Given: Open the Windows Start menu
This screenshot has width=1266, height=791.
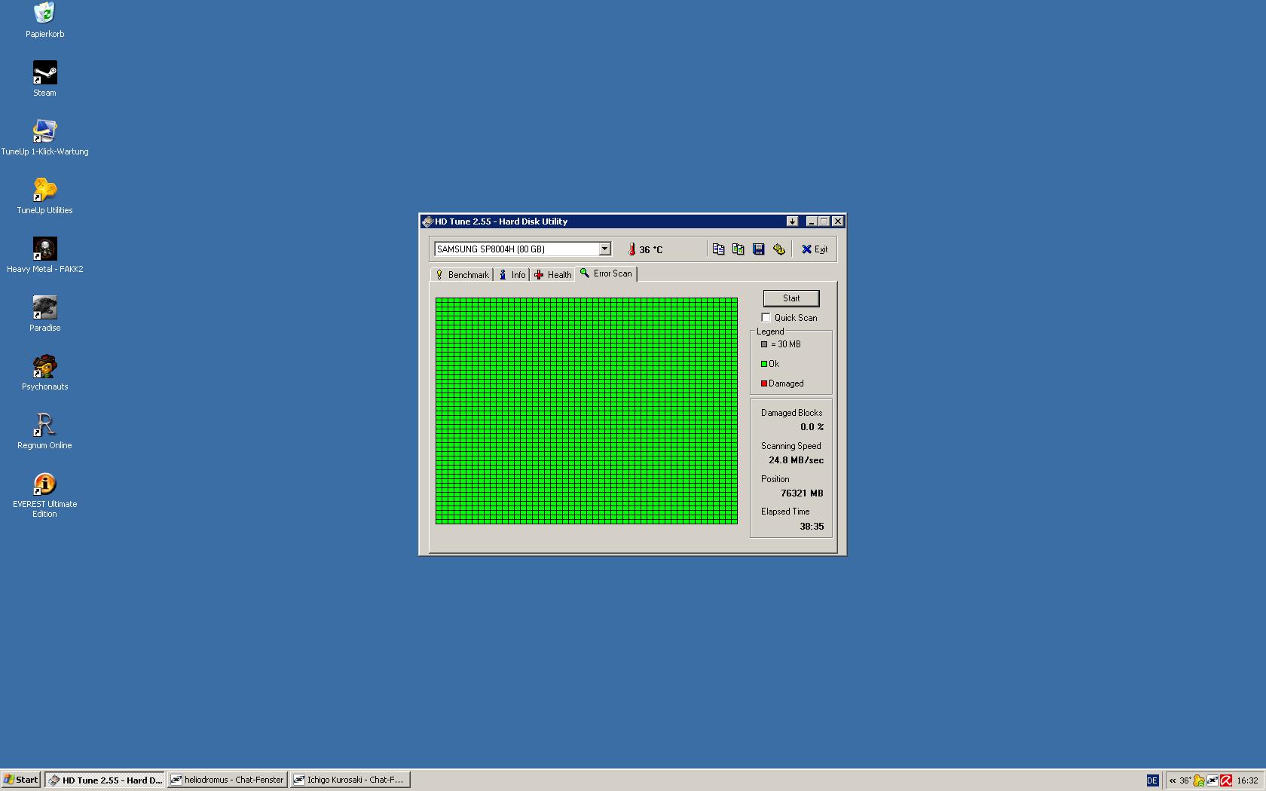Looking at the screenshot, I should pos(20,780).
